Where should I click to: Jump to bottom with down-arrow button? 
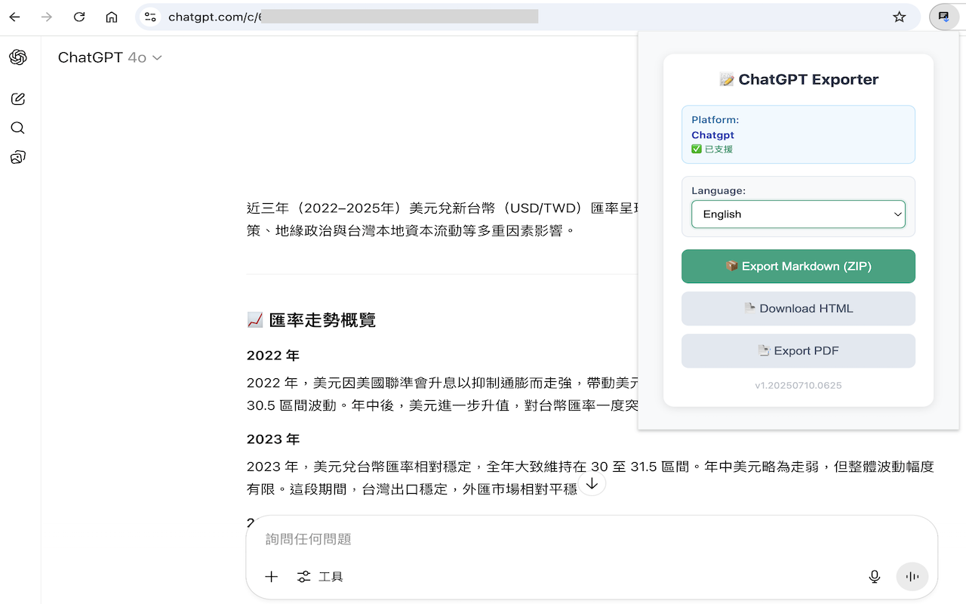click(x=592, y=483)
